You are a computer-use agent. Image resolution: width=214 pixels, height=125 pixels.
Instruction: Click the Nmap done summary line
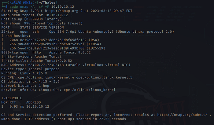(x=63, y=119)
